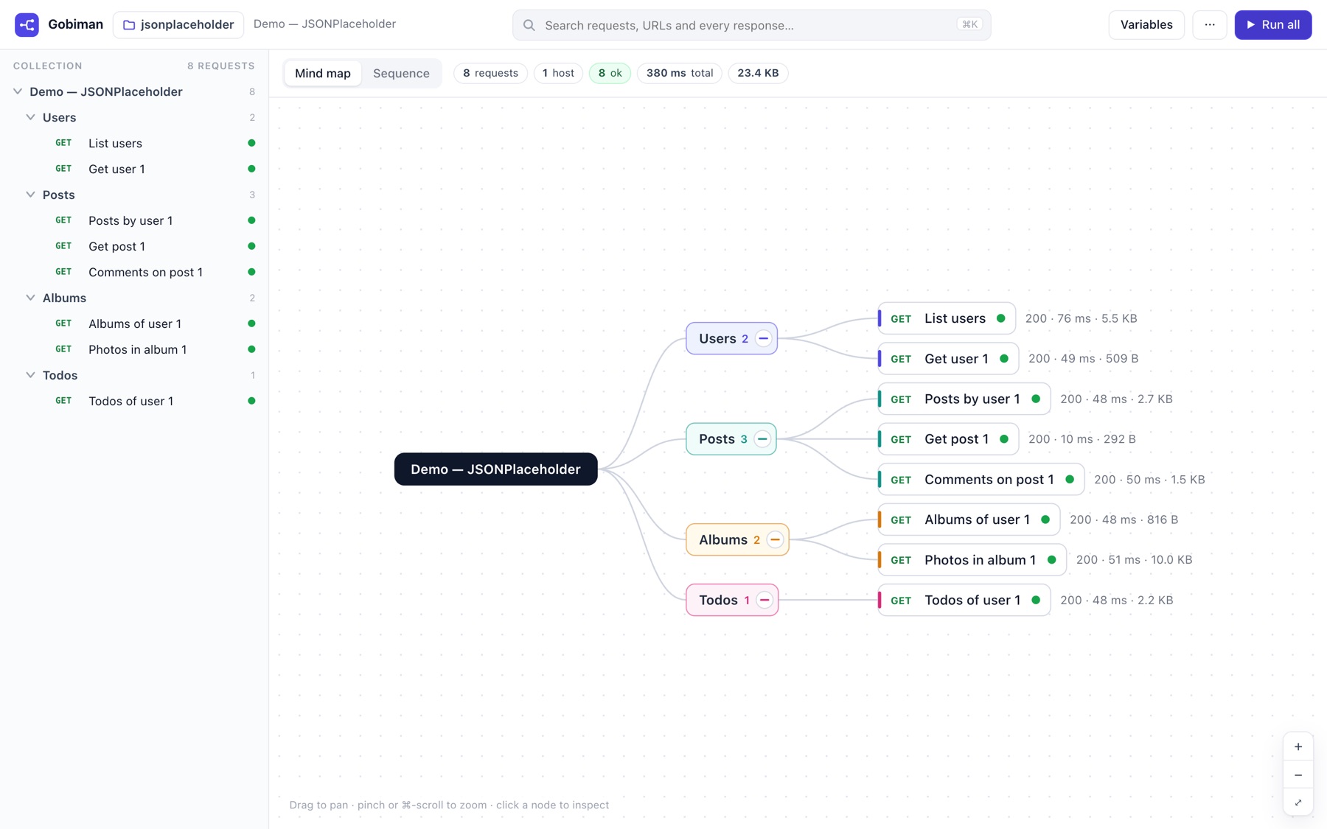Inspect Comments on post 1 mind map node
The height and width of the screenshot is (829, 1327).
[x=981, y=480]
